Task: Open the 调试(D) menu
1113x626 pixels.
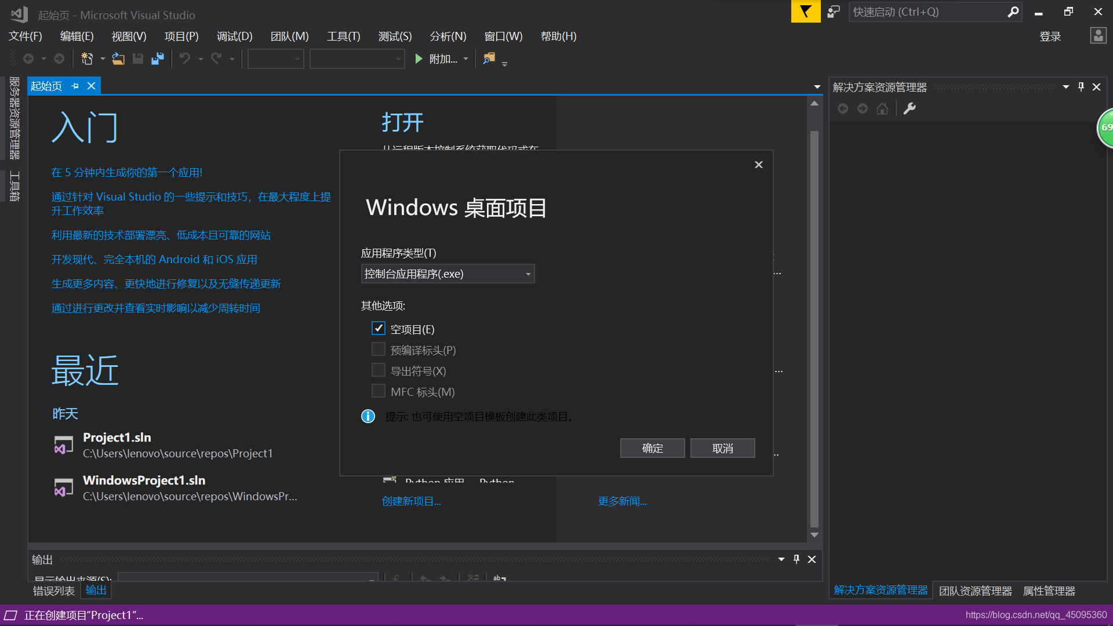Action: pyautogui.click(x=234, y=36)
